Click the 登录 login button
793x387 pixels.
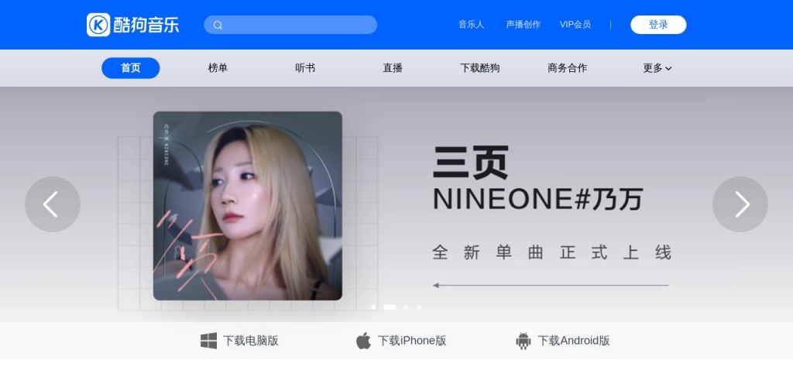pos(658,25)
